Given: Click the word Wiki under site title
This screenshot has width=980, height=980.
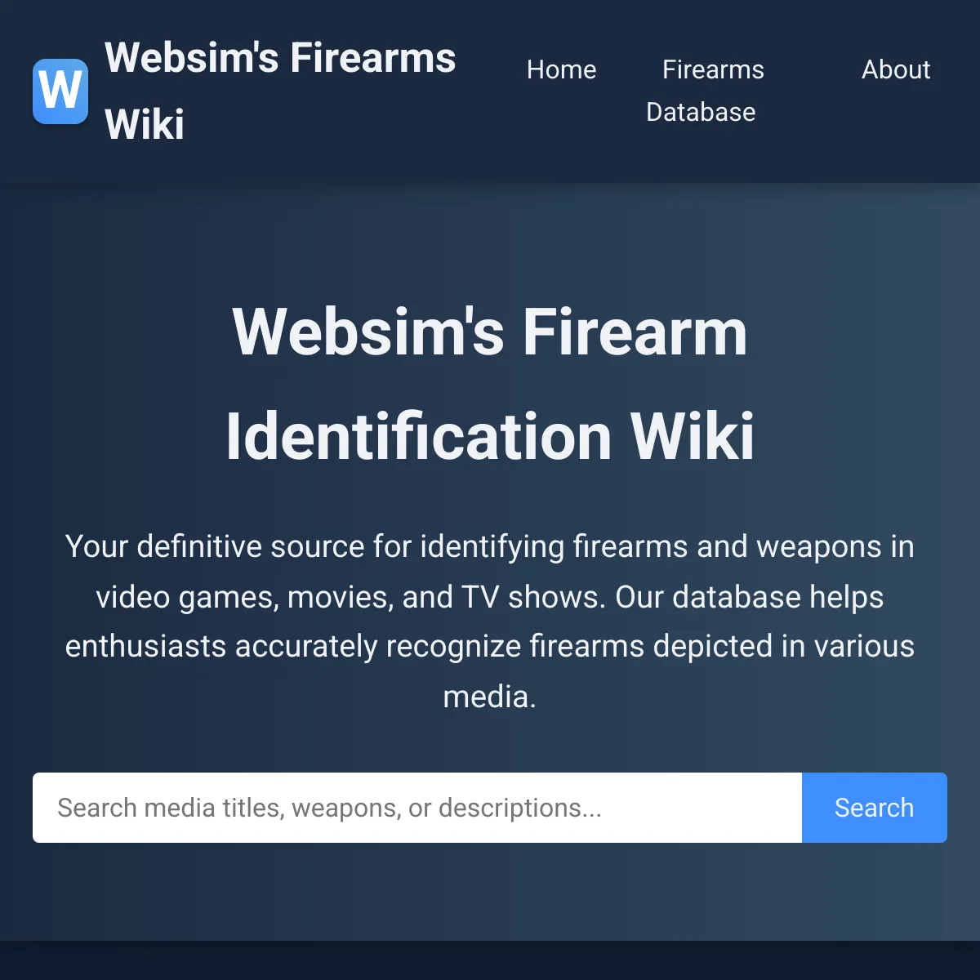Looking at the screenshot, I should pos(145,125).
